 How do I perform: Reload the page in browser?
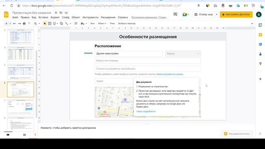coord(12,5)
